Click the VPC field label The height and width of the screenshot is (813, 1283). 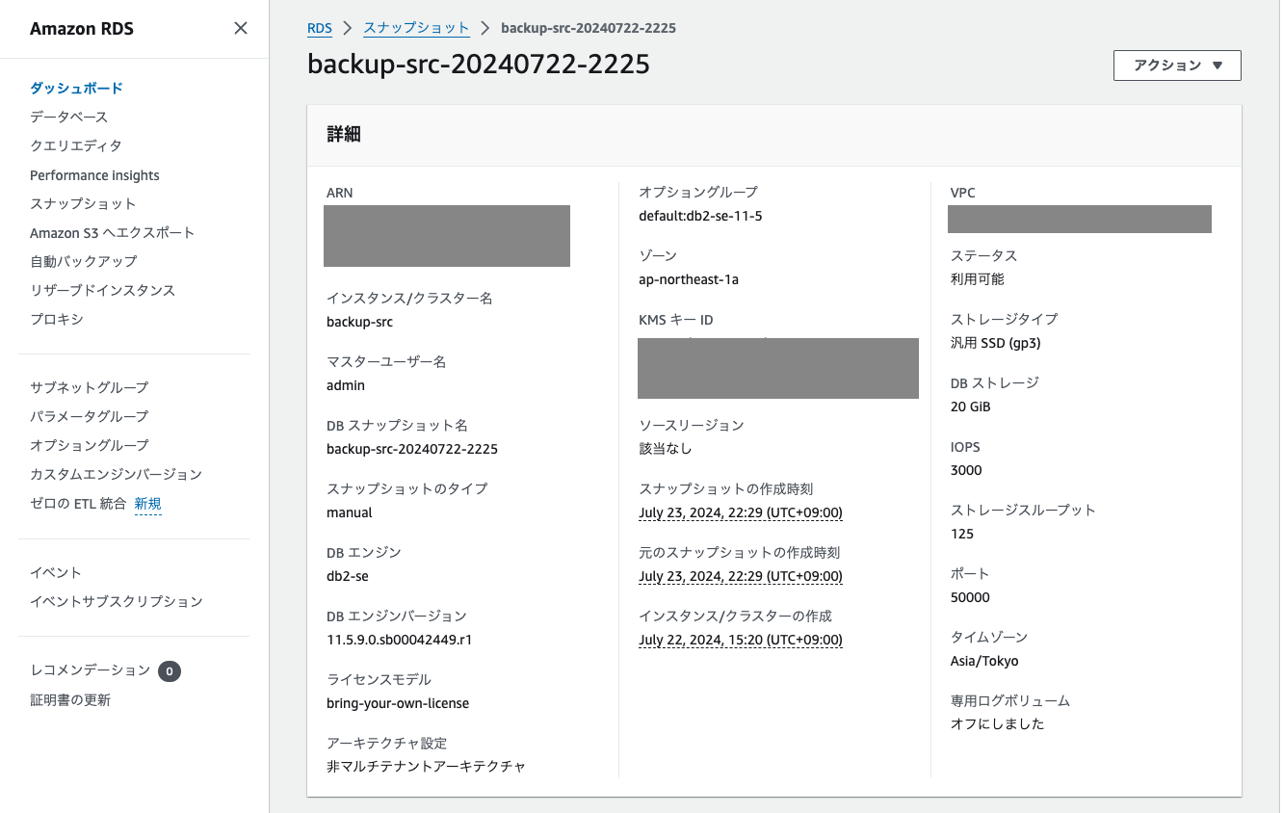tap(963, 193)
